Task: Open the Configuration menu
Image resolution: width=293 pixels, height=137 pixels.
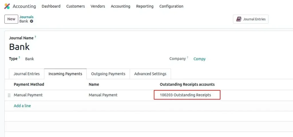Action: (171, 6)
